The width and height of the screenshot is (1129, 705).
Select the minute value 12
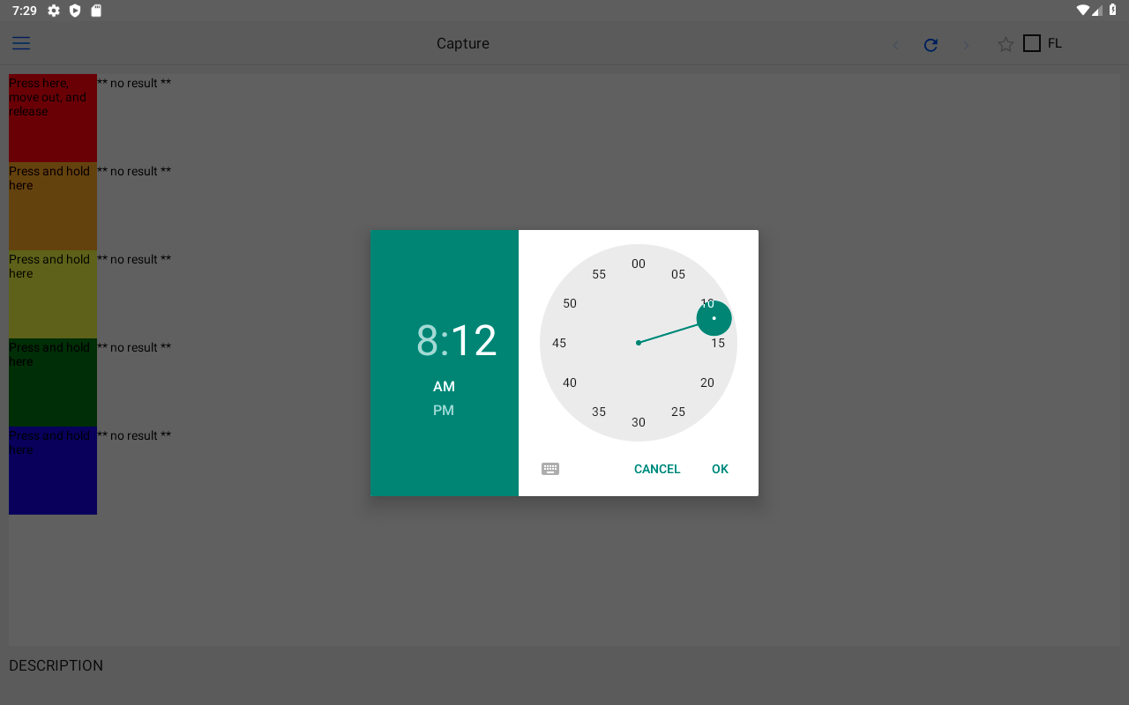pyautogui.click(x=476, y=341)
